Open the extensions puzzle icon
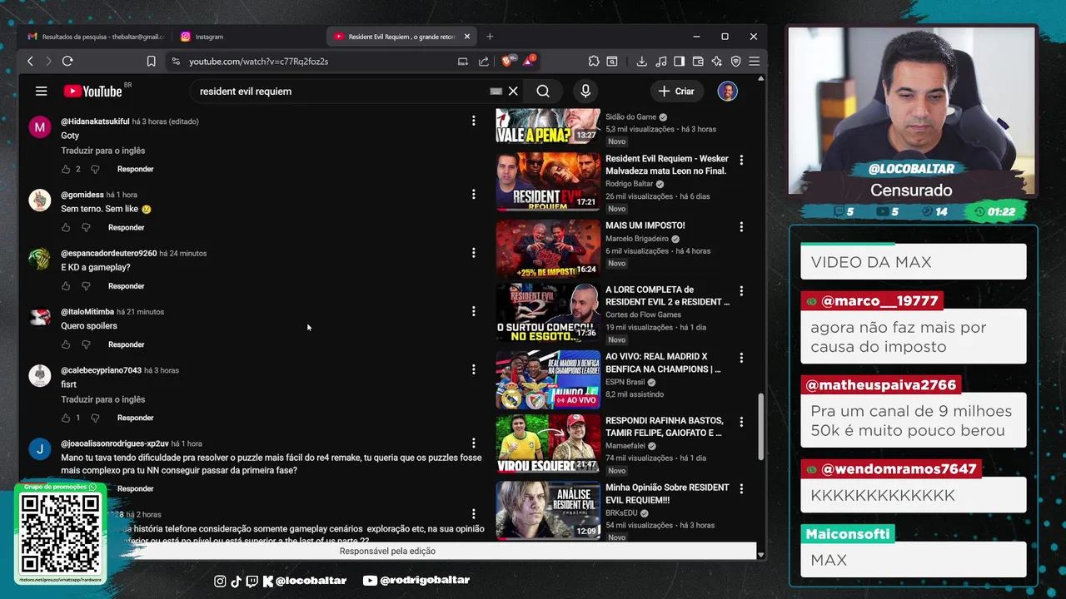 (593, 61)
